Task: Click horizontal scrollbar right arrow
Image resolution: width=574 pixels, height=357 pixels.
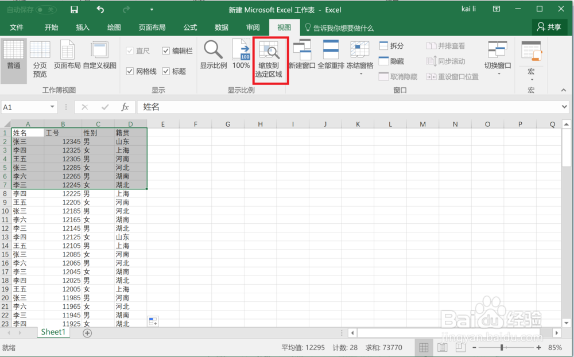Action: tap(556, 333)
